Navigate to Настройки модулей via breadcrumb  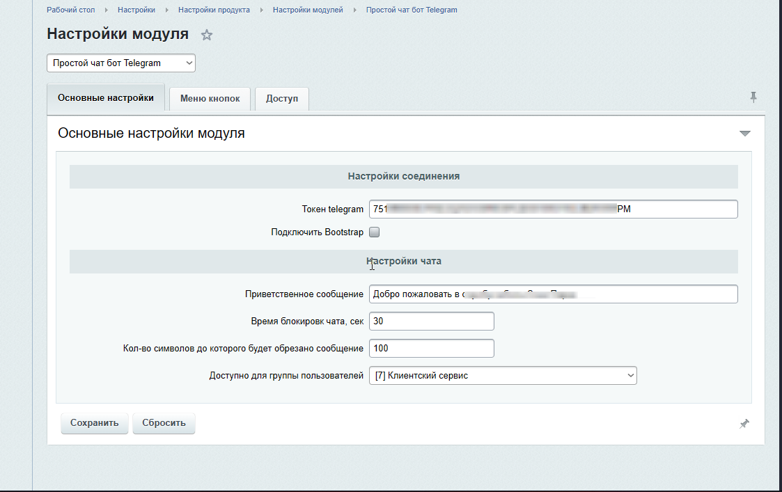point(308,10)
